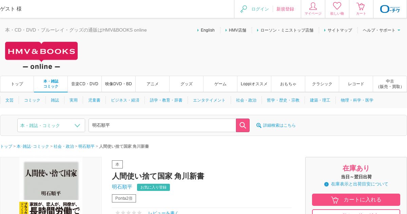Image resolution: width=407 pixels, height=214 pixels.
Task: Open the エンタテイメント subcategory
Action: 209,100
